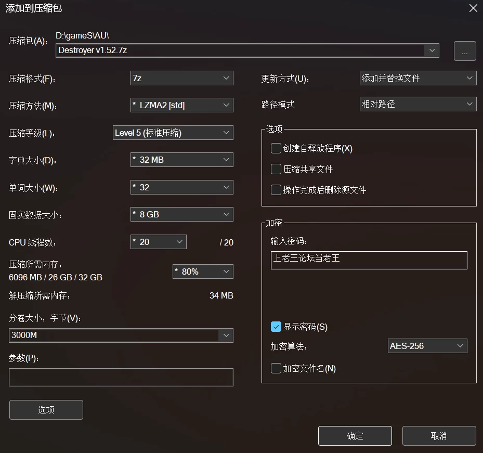Image resolution: width=483 pixels, height=453 pixels.
Task: Open the 加密算法 dropdown showing AES-256
Action: coord(427,346)
